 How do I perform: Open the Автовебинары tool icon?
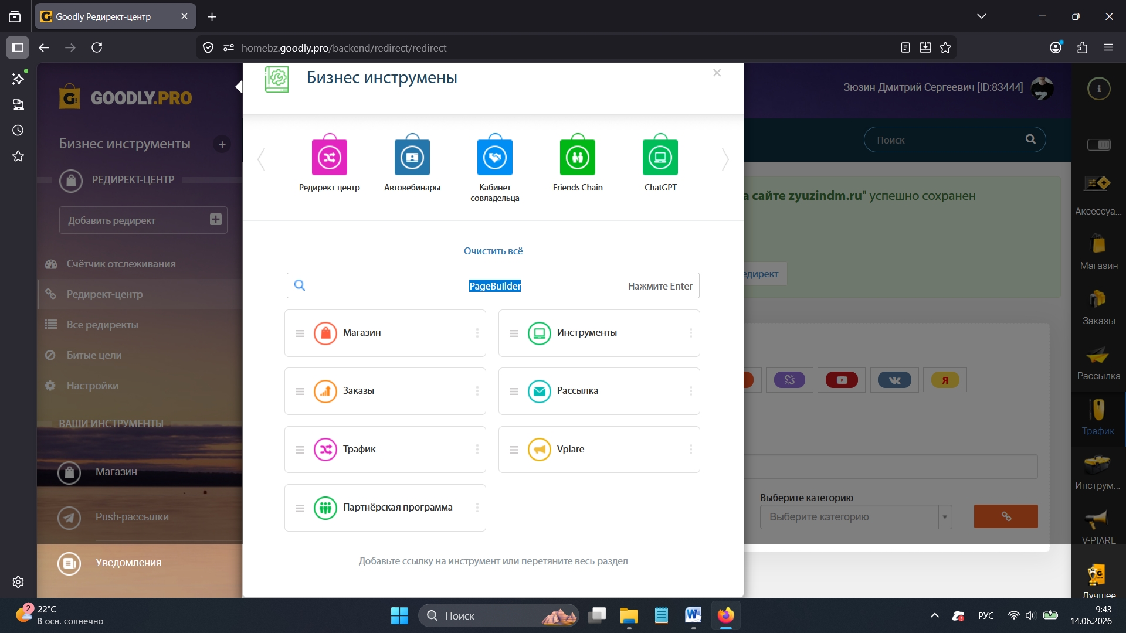point(412,155)
